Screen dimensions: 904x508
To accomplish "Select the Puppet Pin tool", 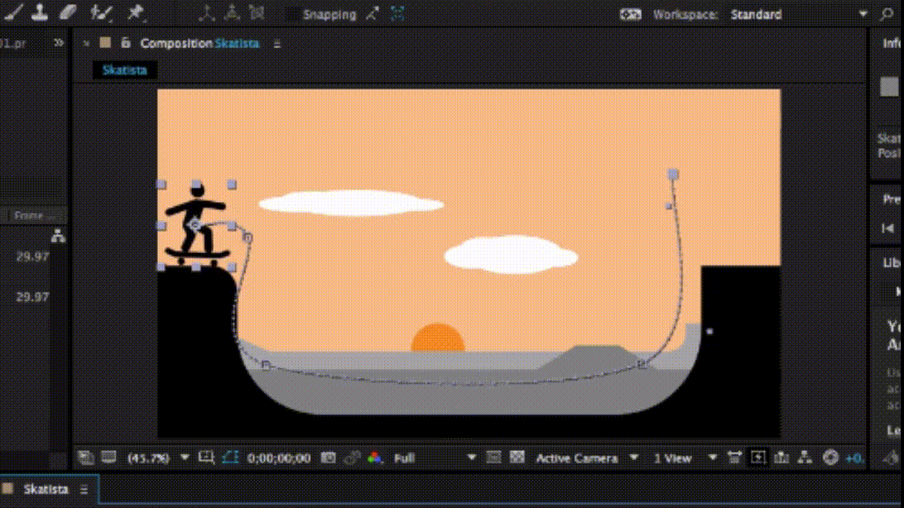I will click(135, 12).
